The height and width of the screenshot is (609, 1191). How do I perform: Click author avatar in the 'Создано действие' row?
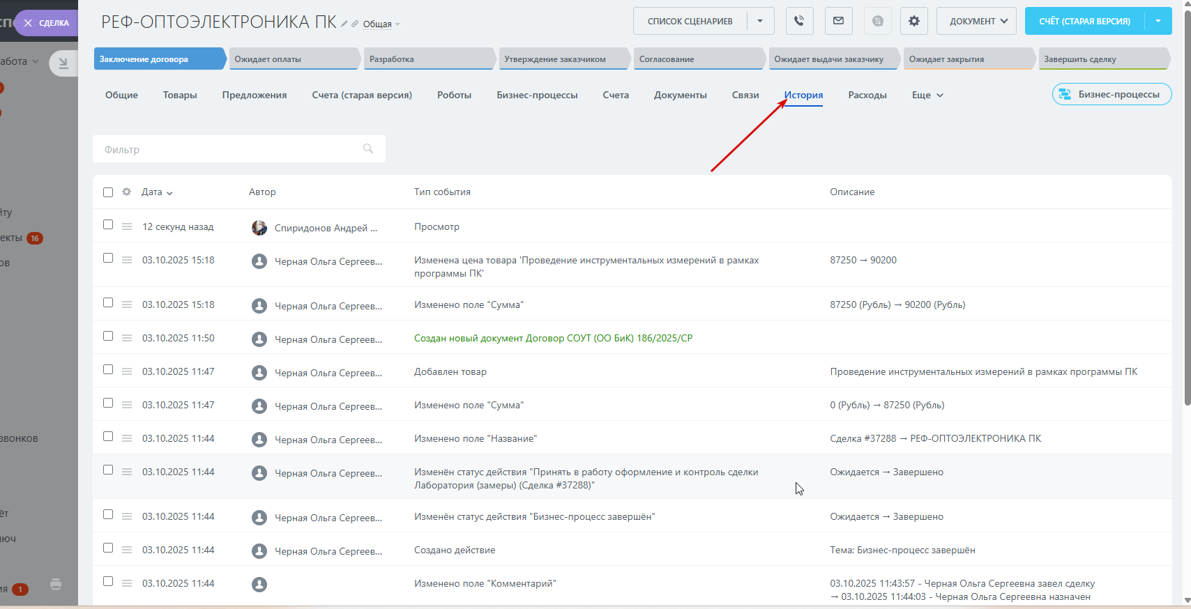(x=259, y=551)
